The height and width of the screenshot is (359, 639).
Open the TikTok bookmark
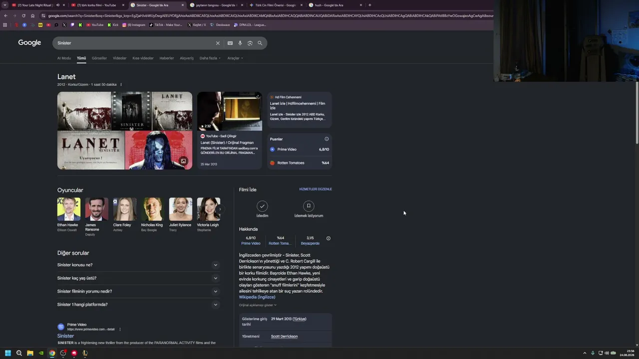[166, 25]
